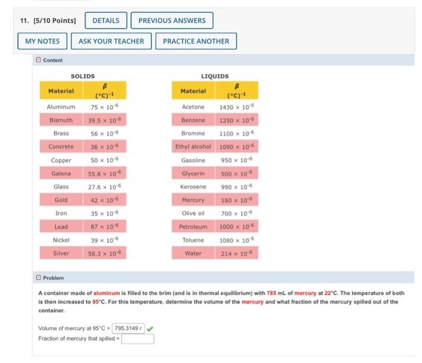Select the Iron cell
The height and width of the screenshot is (363, 422).
point(61,213)
